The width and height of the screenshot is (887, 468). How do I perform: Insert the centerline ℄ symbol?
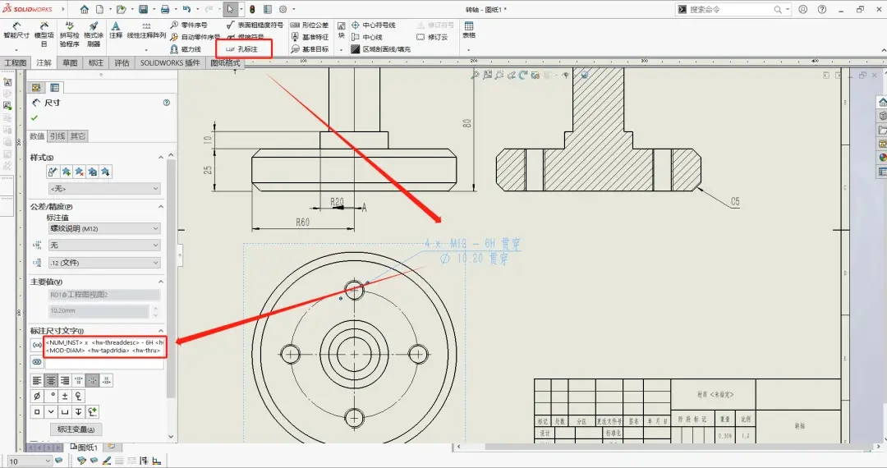(79, 396)
